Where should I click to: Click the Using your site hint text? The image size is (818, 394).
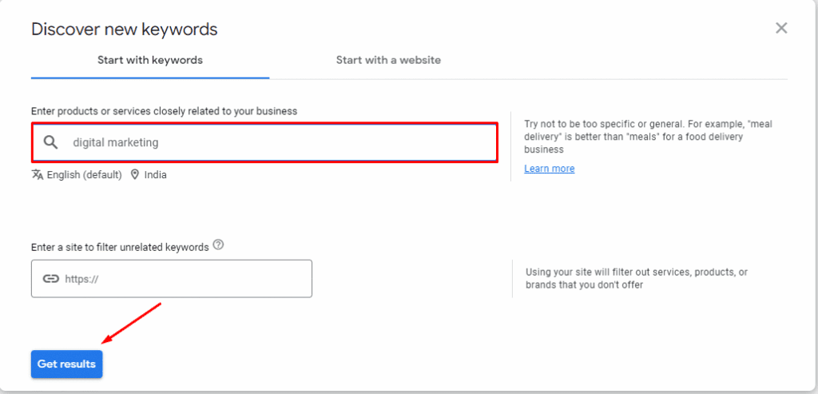[636, 278]
